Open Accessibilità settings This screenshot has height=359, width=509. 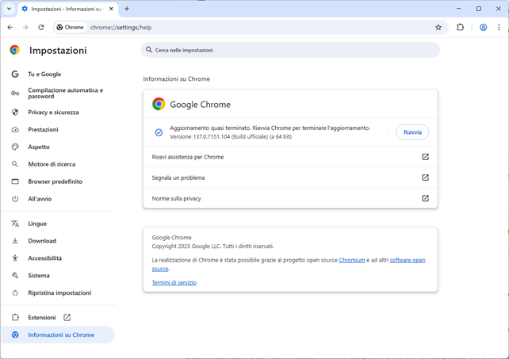[x=45, y=258]
